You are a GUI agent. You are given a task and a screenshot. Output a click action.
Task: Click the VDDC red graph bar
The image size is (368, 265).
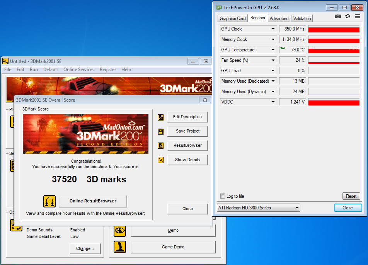click(334, 102)
